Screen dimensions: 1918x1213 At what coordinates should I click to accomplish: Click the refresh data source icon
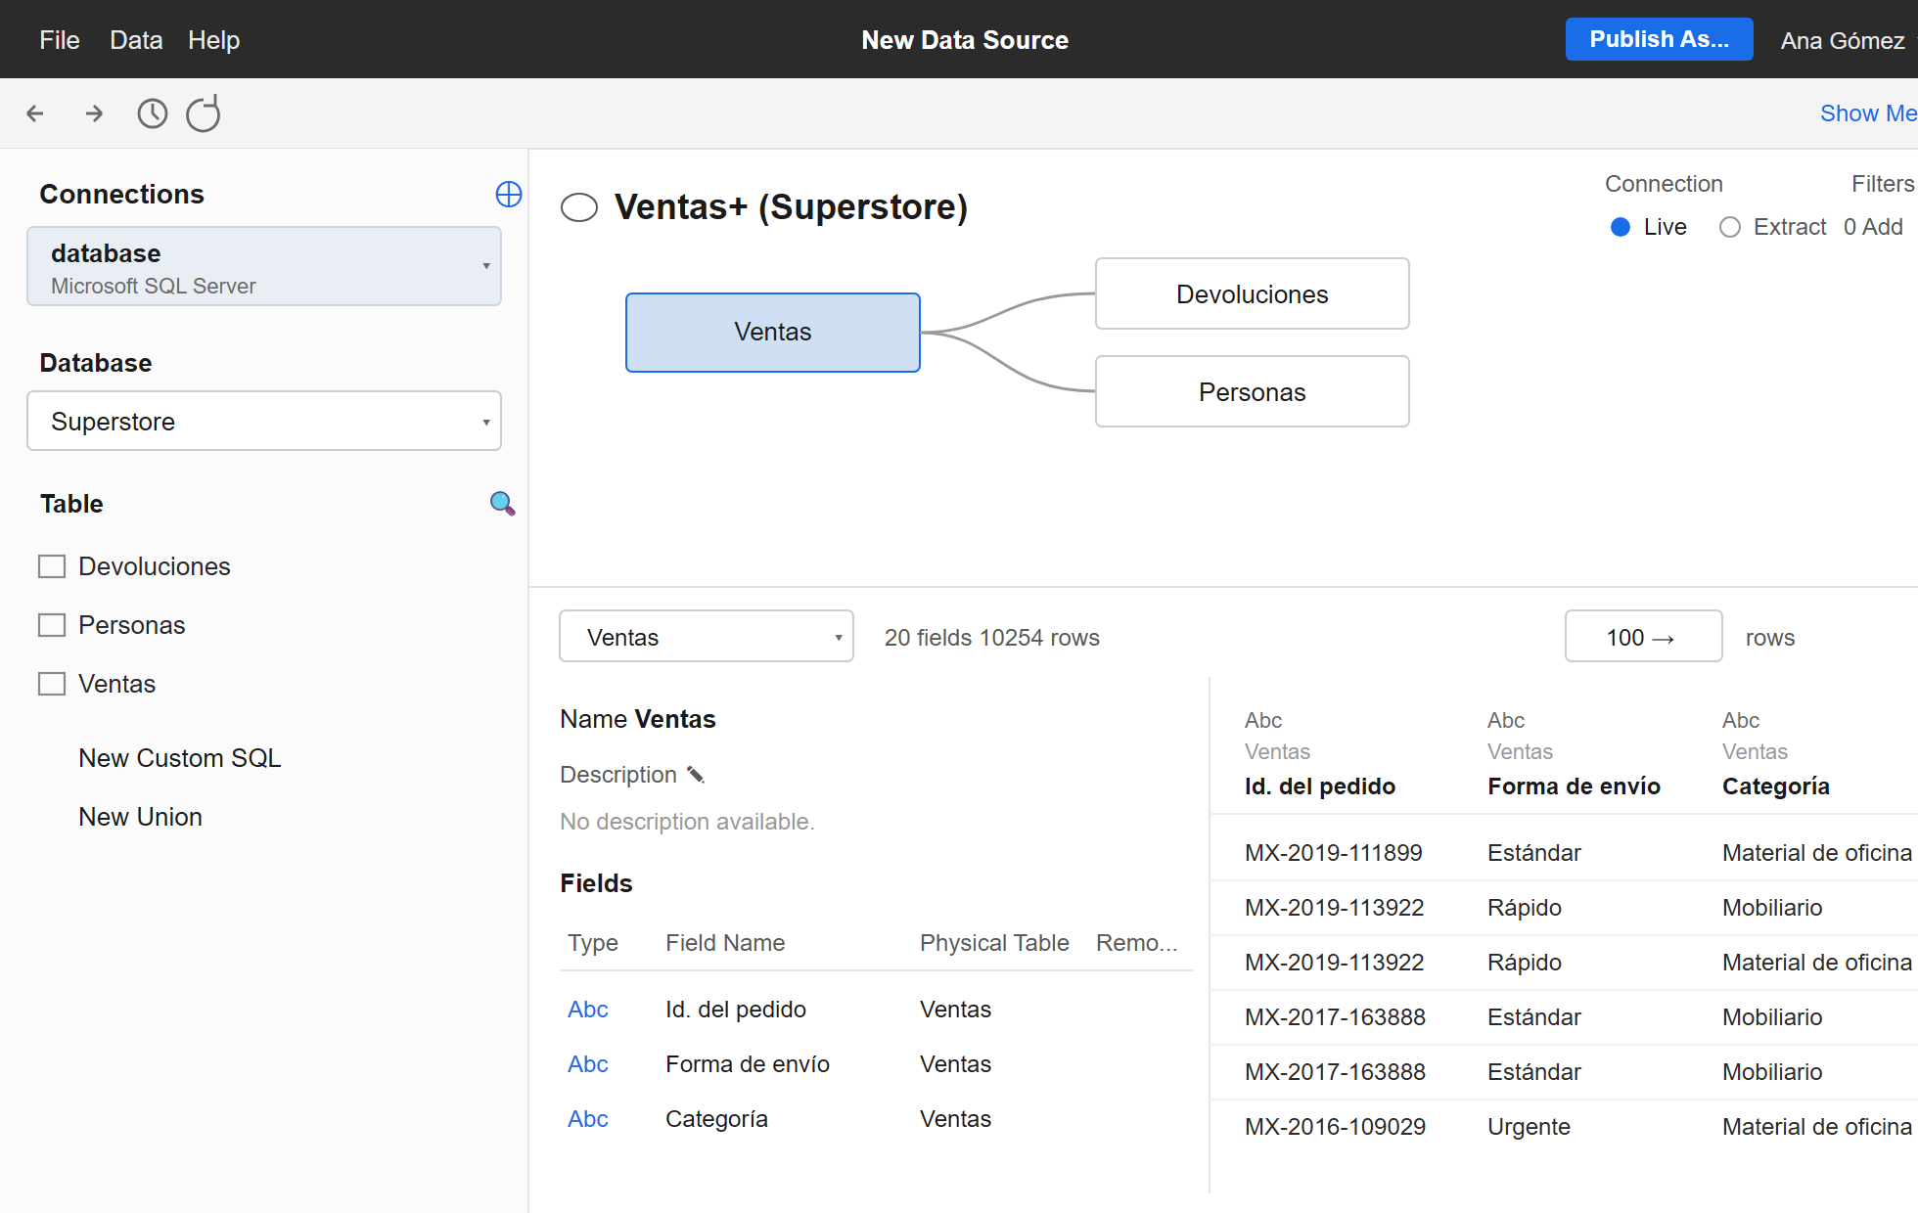[x=204, y=113]
